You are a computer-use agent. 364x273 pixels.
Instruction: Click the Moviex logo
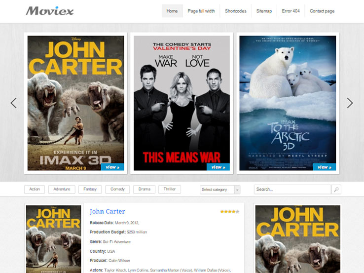(49, 11)
